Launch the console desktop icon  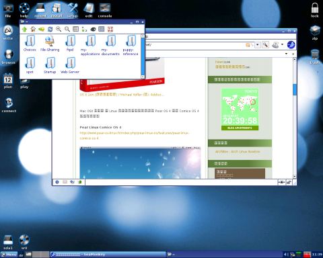point(105,10)
